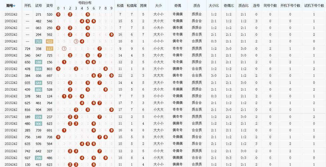This screenshot has width=326, height=167.
Task: Click machine number 927 in row 2023242
Action: click(x=27, y=158)
